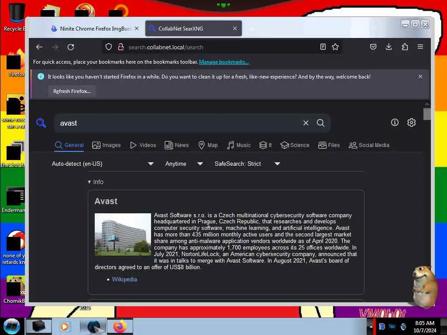Open the Anytime time range dropdown
The image size is (447, 335).
click(184, 164)
